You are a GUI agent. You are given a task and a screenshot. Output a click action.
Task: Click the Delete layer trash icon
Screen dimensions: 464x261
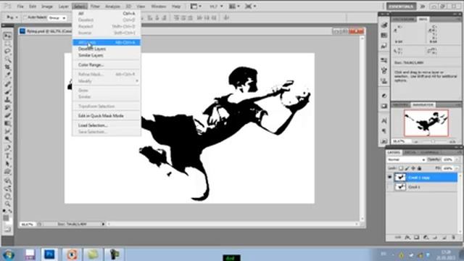tap(453, 237)
